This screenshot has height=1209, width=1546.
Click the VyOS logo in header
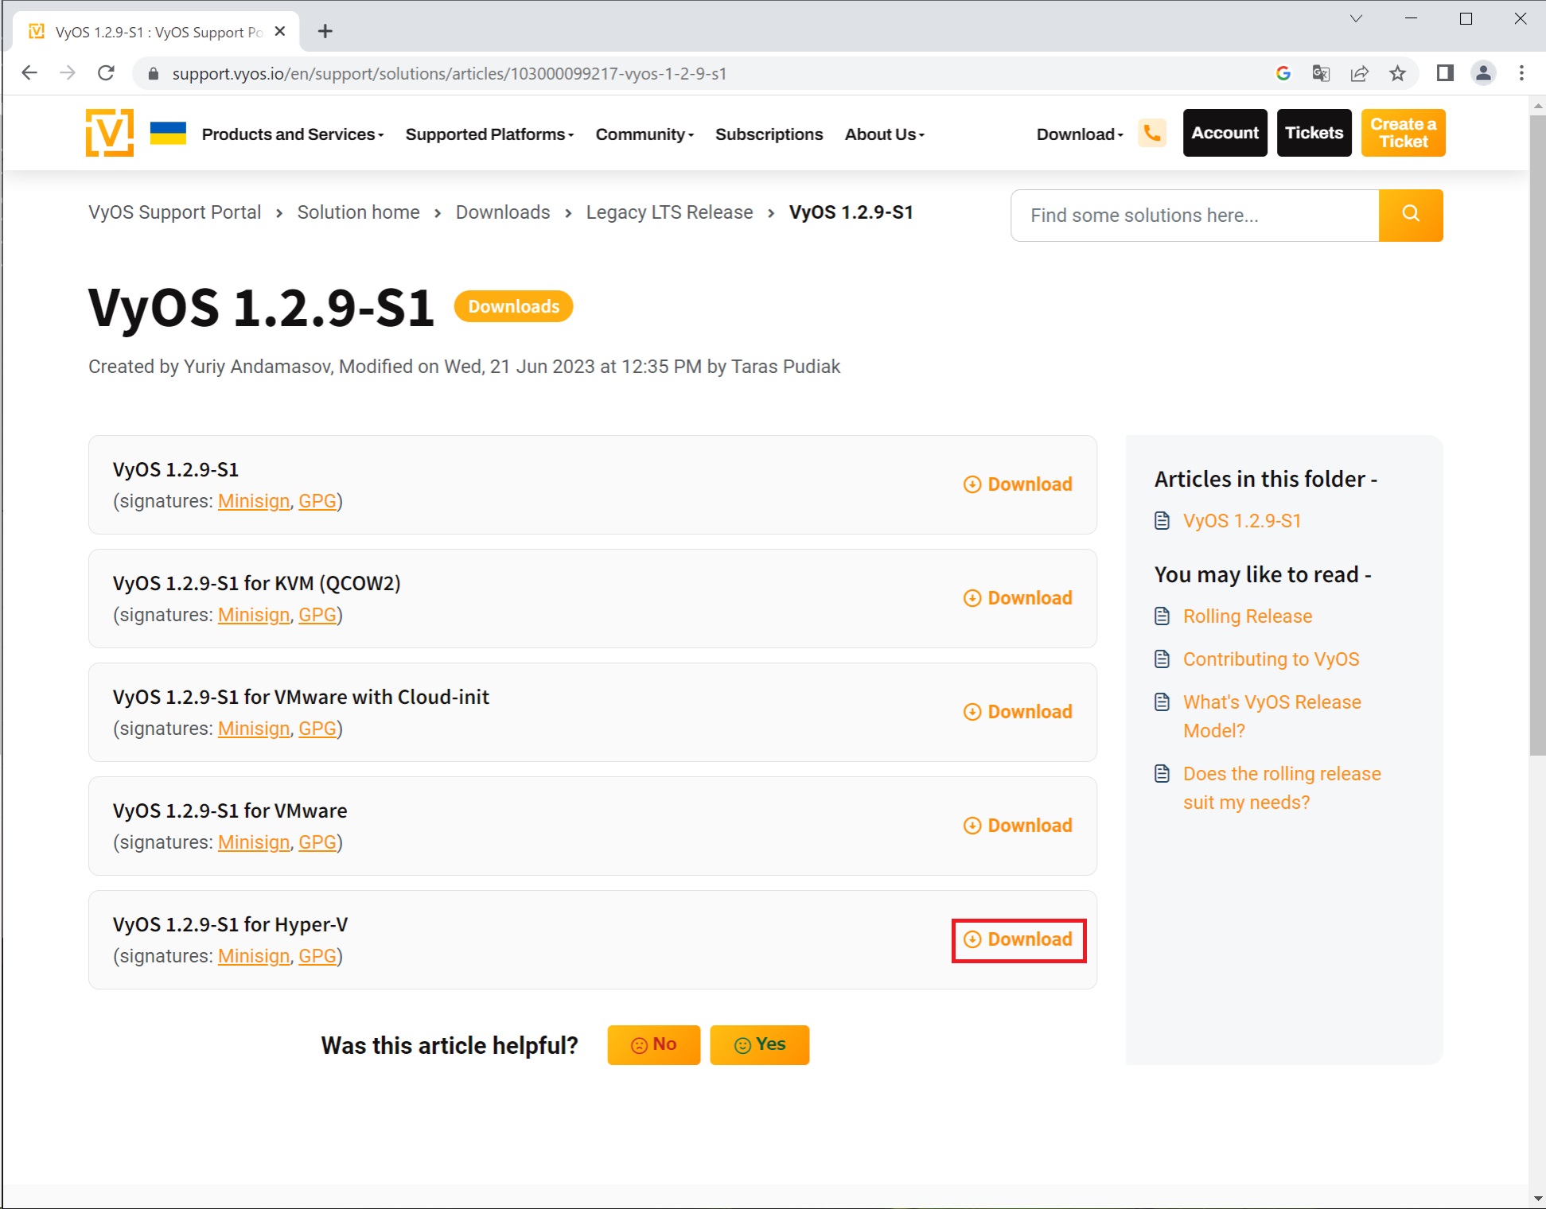click(110, 133)
